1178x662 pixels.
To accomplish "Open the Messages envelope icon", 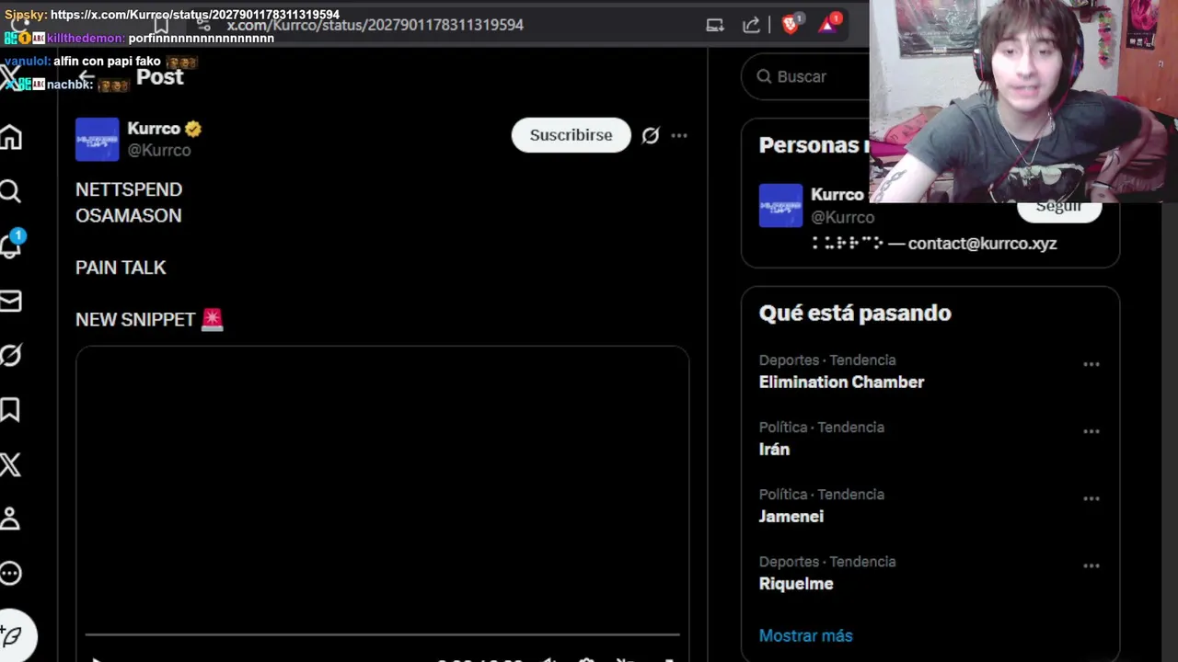I will [11, 301].
